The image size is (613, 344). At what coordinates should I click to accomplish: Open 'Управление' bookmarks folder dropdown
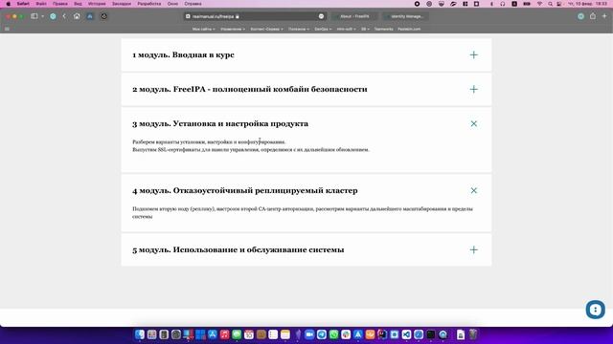point(233,29)
